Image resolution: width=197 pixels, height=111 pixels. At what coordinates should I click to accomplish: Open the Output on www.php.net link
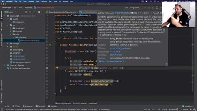point(111,61)
